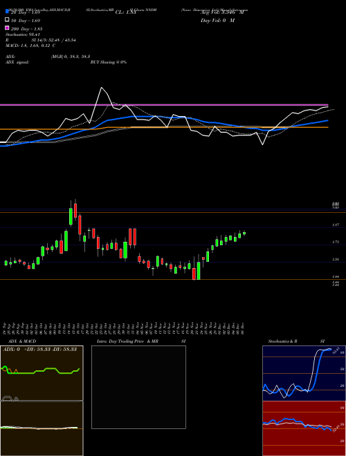Click the 'BUY Slowing @ 0%' signal text

pyautogui.click(x=109, y=62)
